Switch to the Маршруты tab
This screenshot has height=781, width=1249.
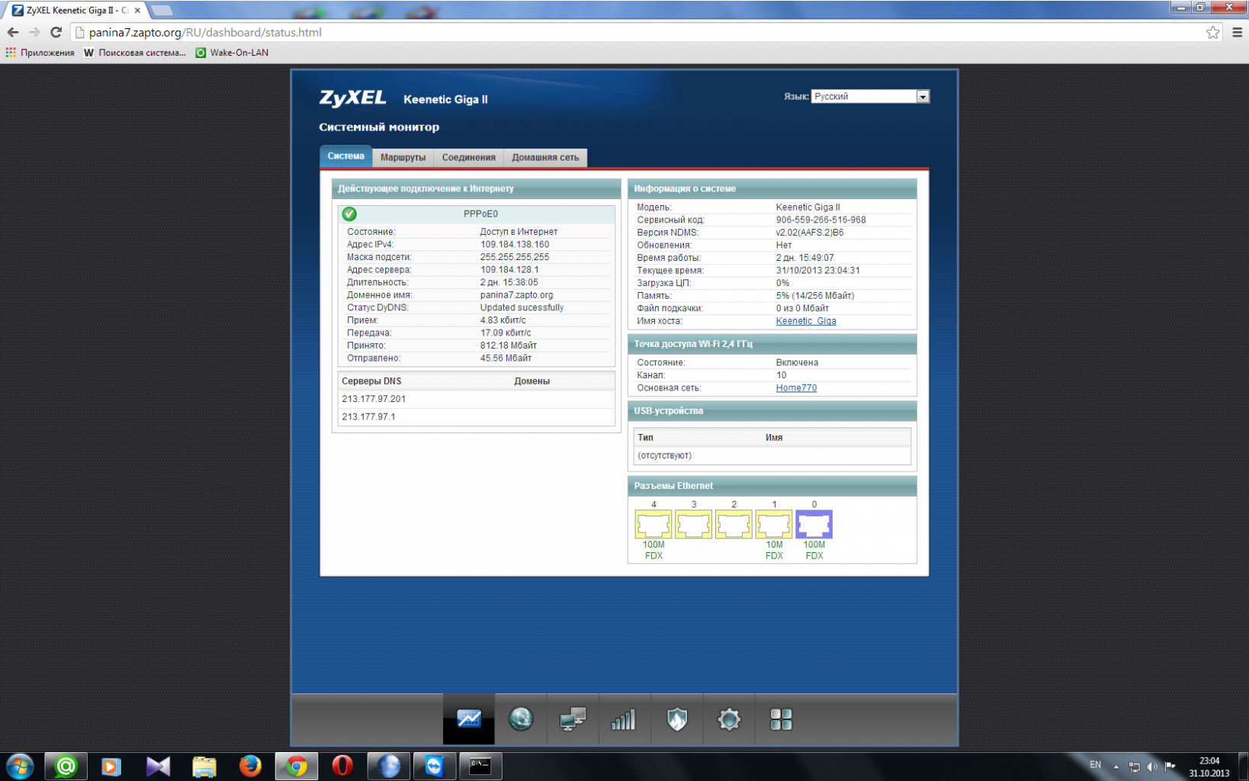[x=403, y=157]
